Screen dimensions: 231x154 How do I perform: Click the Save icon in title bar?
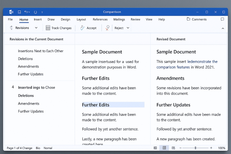coord(20,12)
